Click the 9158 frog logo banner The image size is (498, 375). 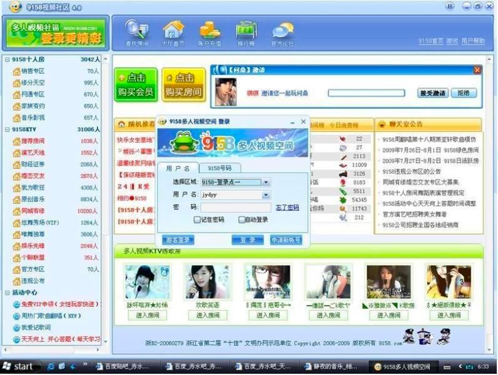(233, 143)
